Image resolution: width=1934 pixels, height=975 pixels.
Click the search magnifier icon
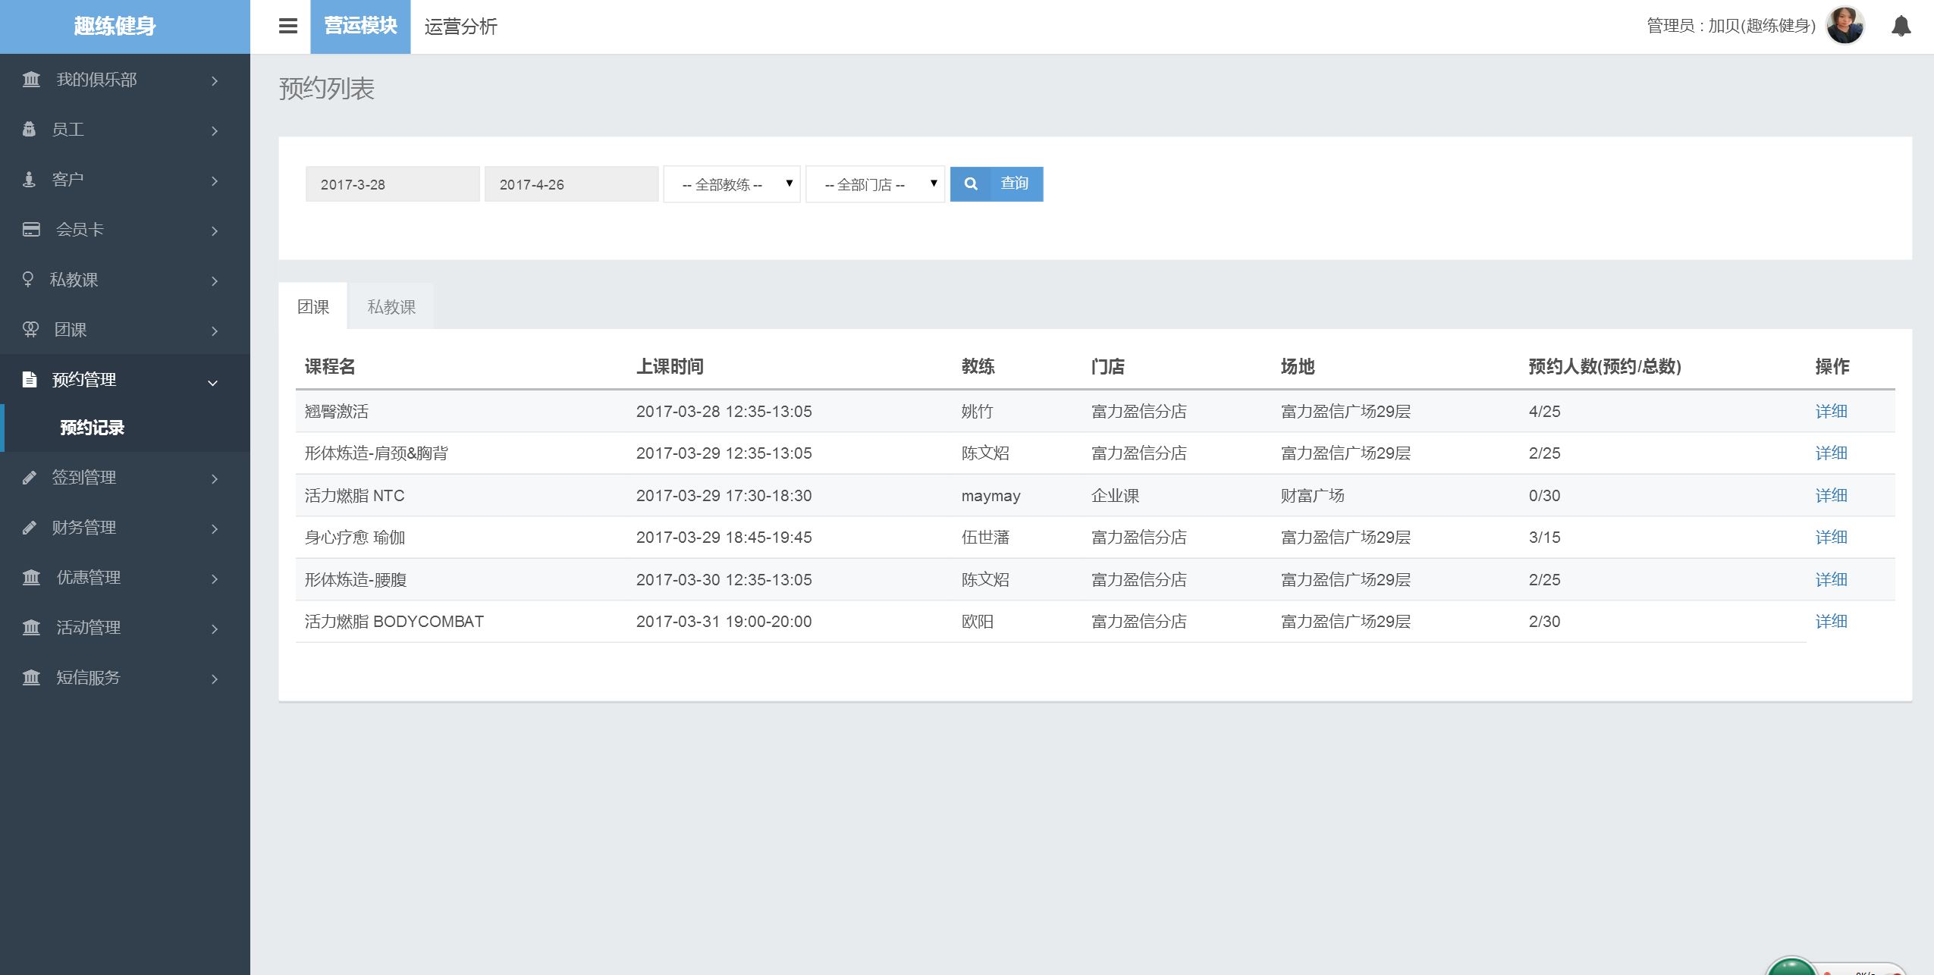(x=971, y=184)
